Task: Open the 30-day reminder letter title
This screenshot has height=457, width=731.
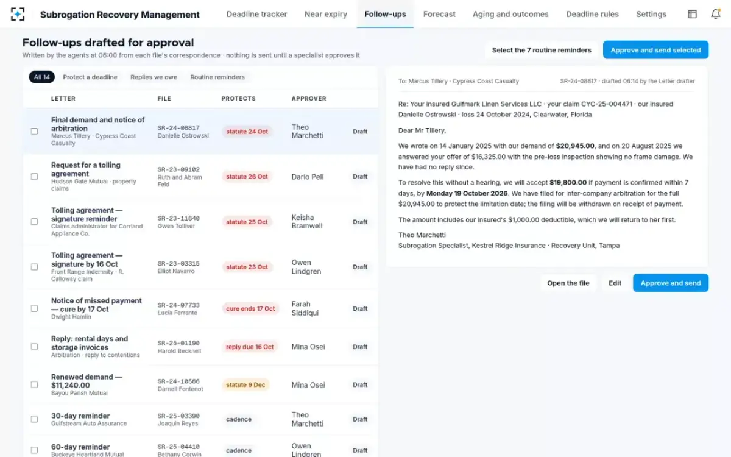Action: (80, 416)
